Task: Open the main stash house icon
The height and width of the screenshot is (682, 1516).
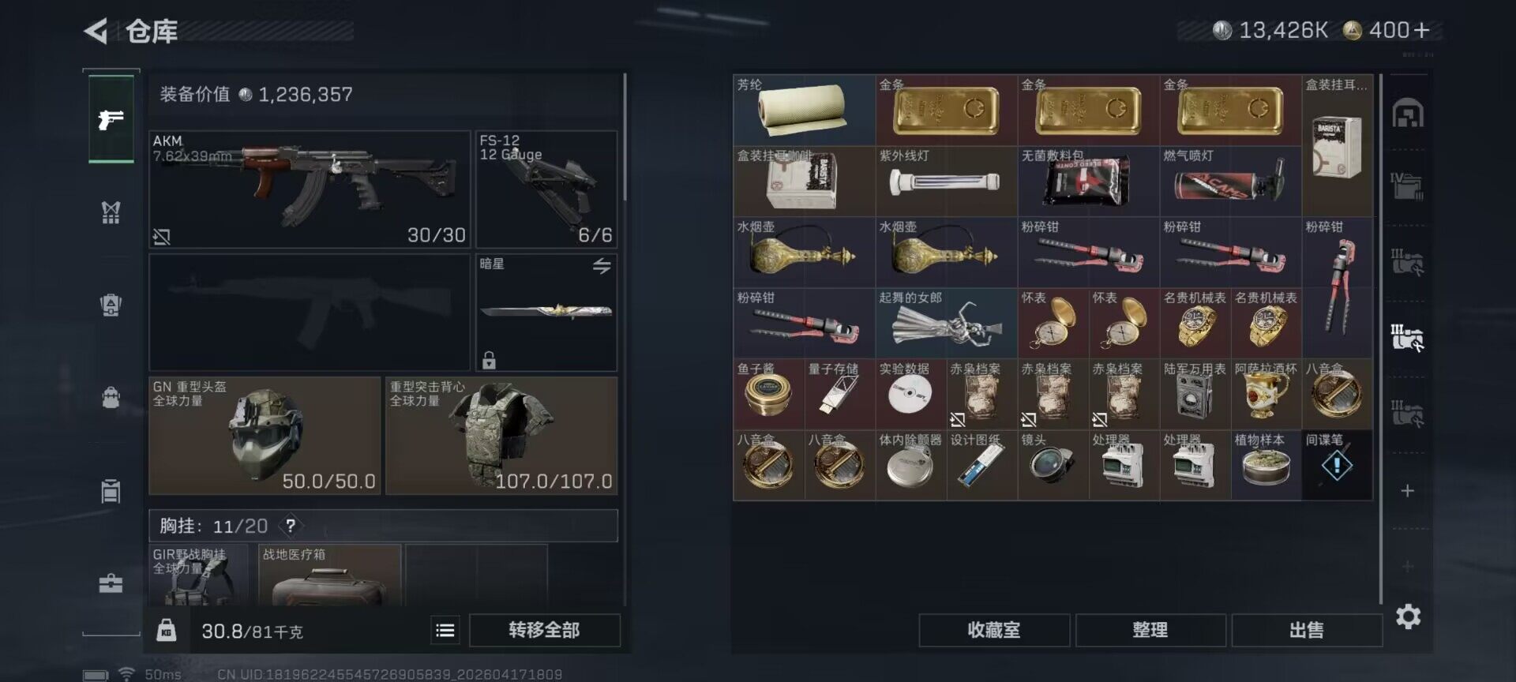Action: [x=1408, y=113]
